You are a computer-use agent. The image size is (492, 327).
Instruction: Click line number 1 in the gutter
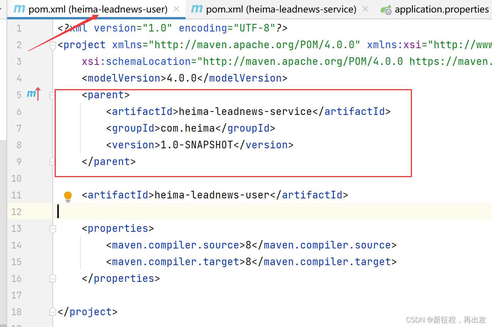pos(19,28)
